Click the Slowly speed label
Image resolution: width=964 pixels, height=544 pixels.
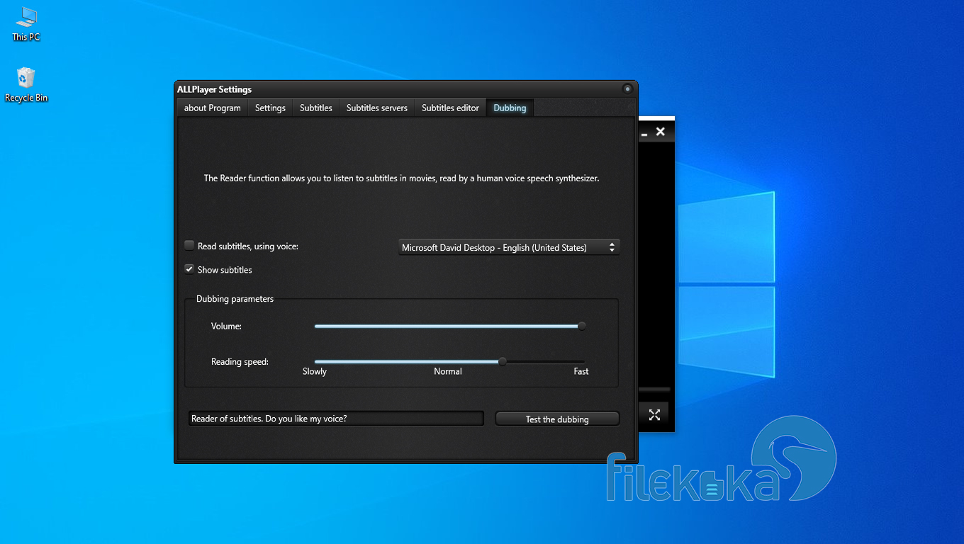315,371
